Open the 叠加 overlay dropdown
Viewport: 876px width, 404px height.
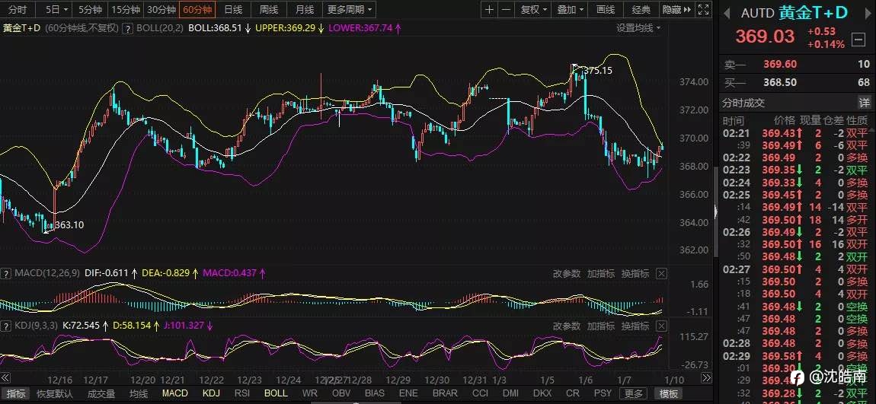click(571, 9)
